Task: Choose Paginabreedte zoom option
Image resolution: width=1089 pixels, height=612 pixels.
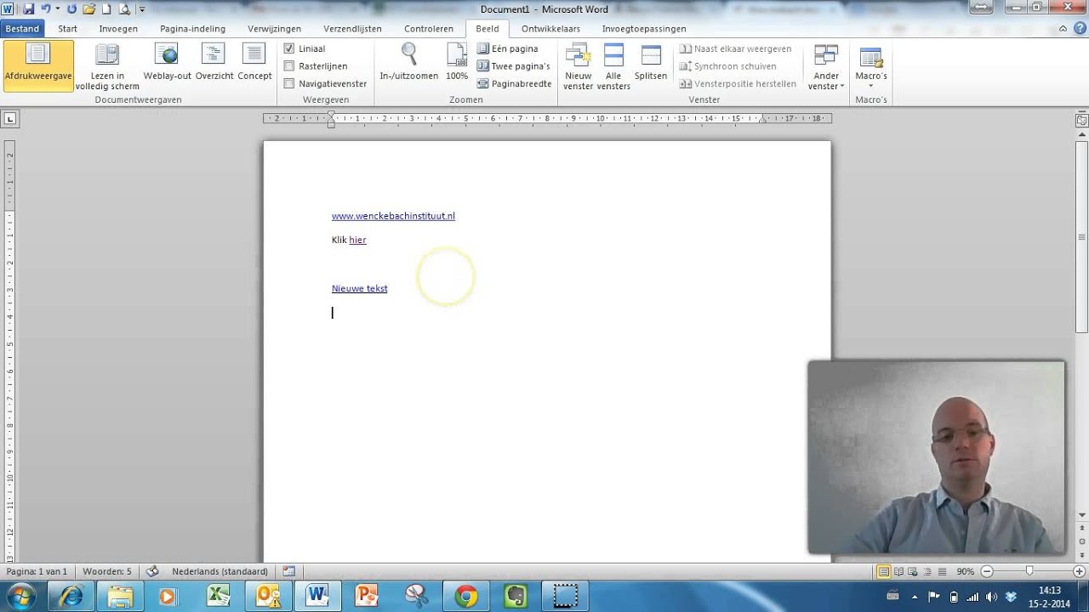Action: pos(515,83)
